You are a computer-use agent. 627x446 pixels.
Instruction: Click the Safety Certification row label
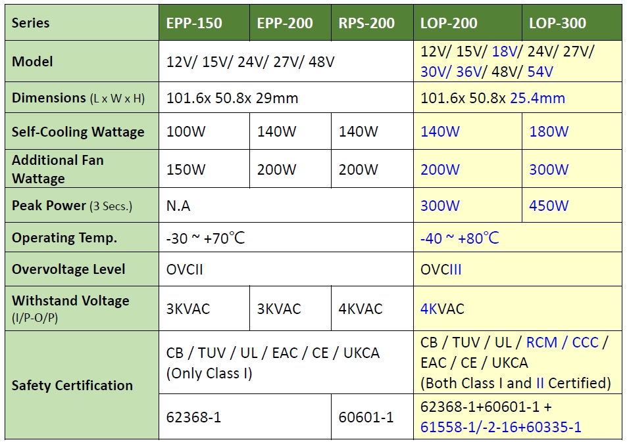pos(72,386)
